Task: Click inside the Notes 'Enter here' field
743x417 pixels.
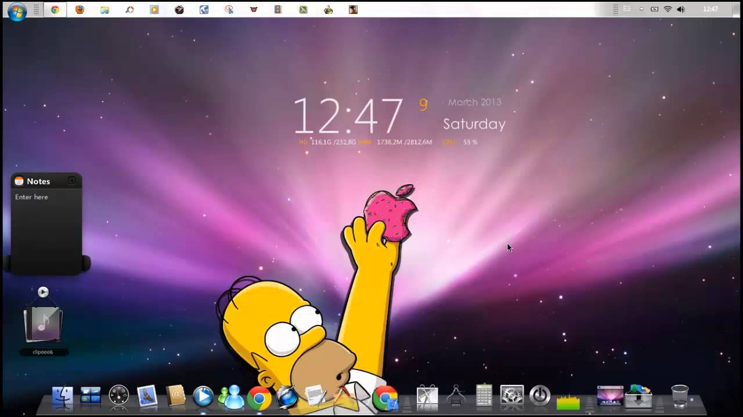Action: coord(46,232)
